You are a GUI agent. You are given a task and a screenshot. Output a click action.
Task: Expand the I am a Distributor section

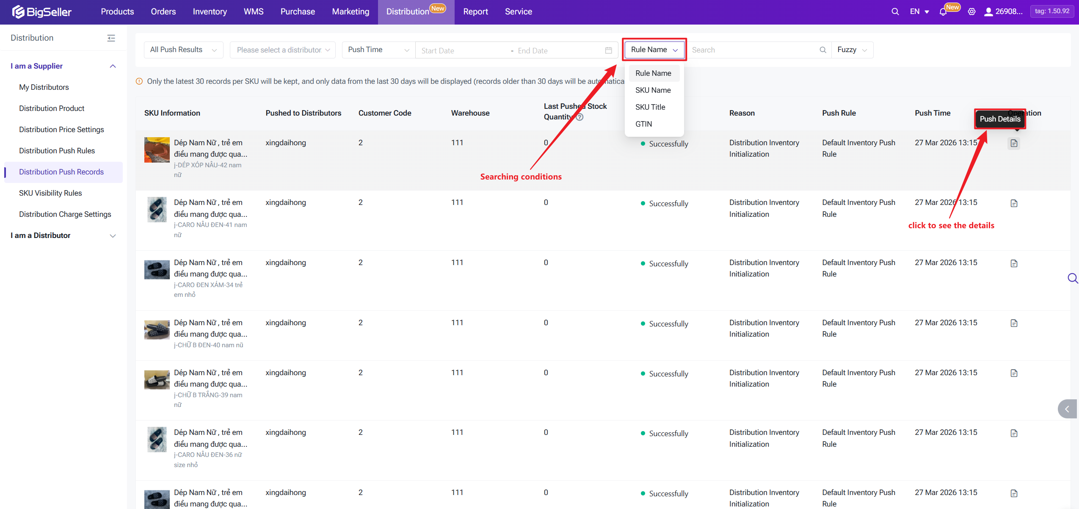click(x=113, y=236)
